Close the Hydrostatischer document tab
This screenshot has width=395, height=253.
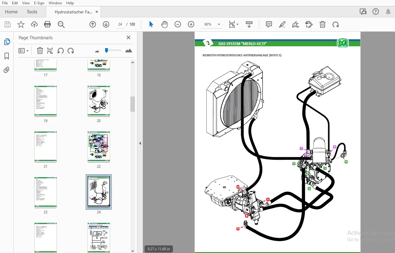pos(97,12)
